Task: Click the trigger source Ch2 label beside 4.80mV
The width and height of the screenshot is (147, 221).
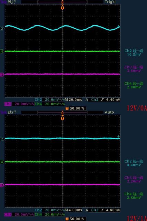Action: [x=95, y=210]
